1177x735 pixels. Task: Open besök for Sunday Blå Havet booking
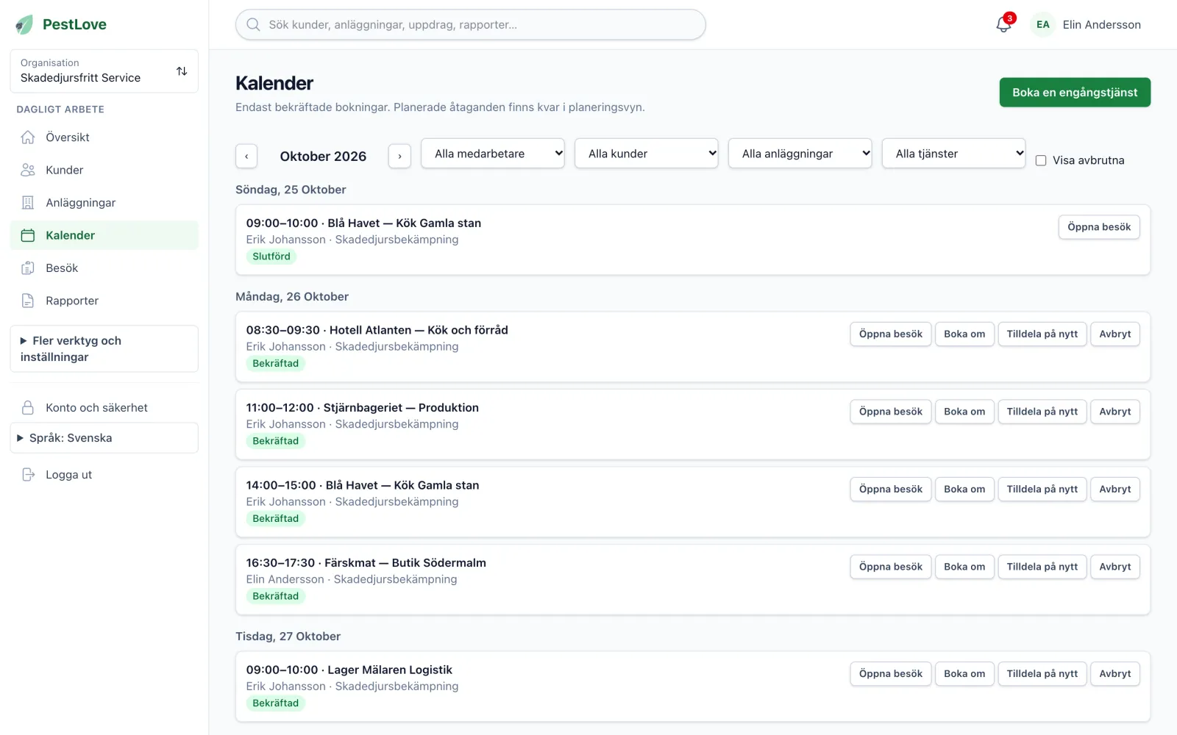(x=1099, y=227)
